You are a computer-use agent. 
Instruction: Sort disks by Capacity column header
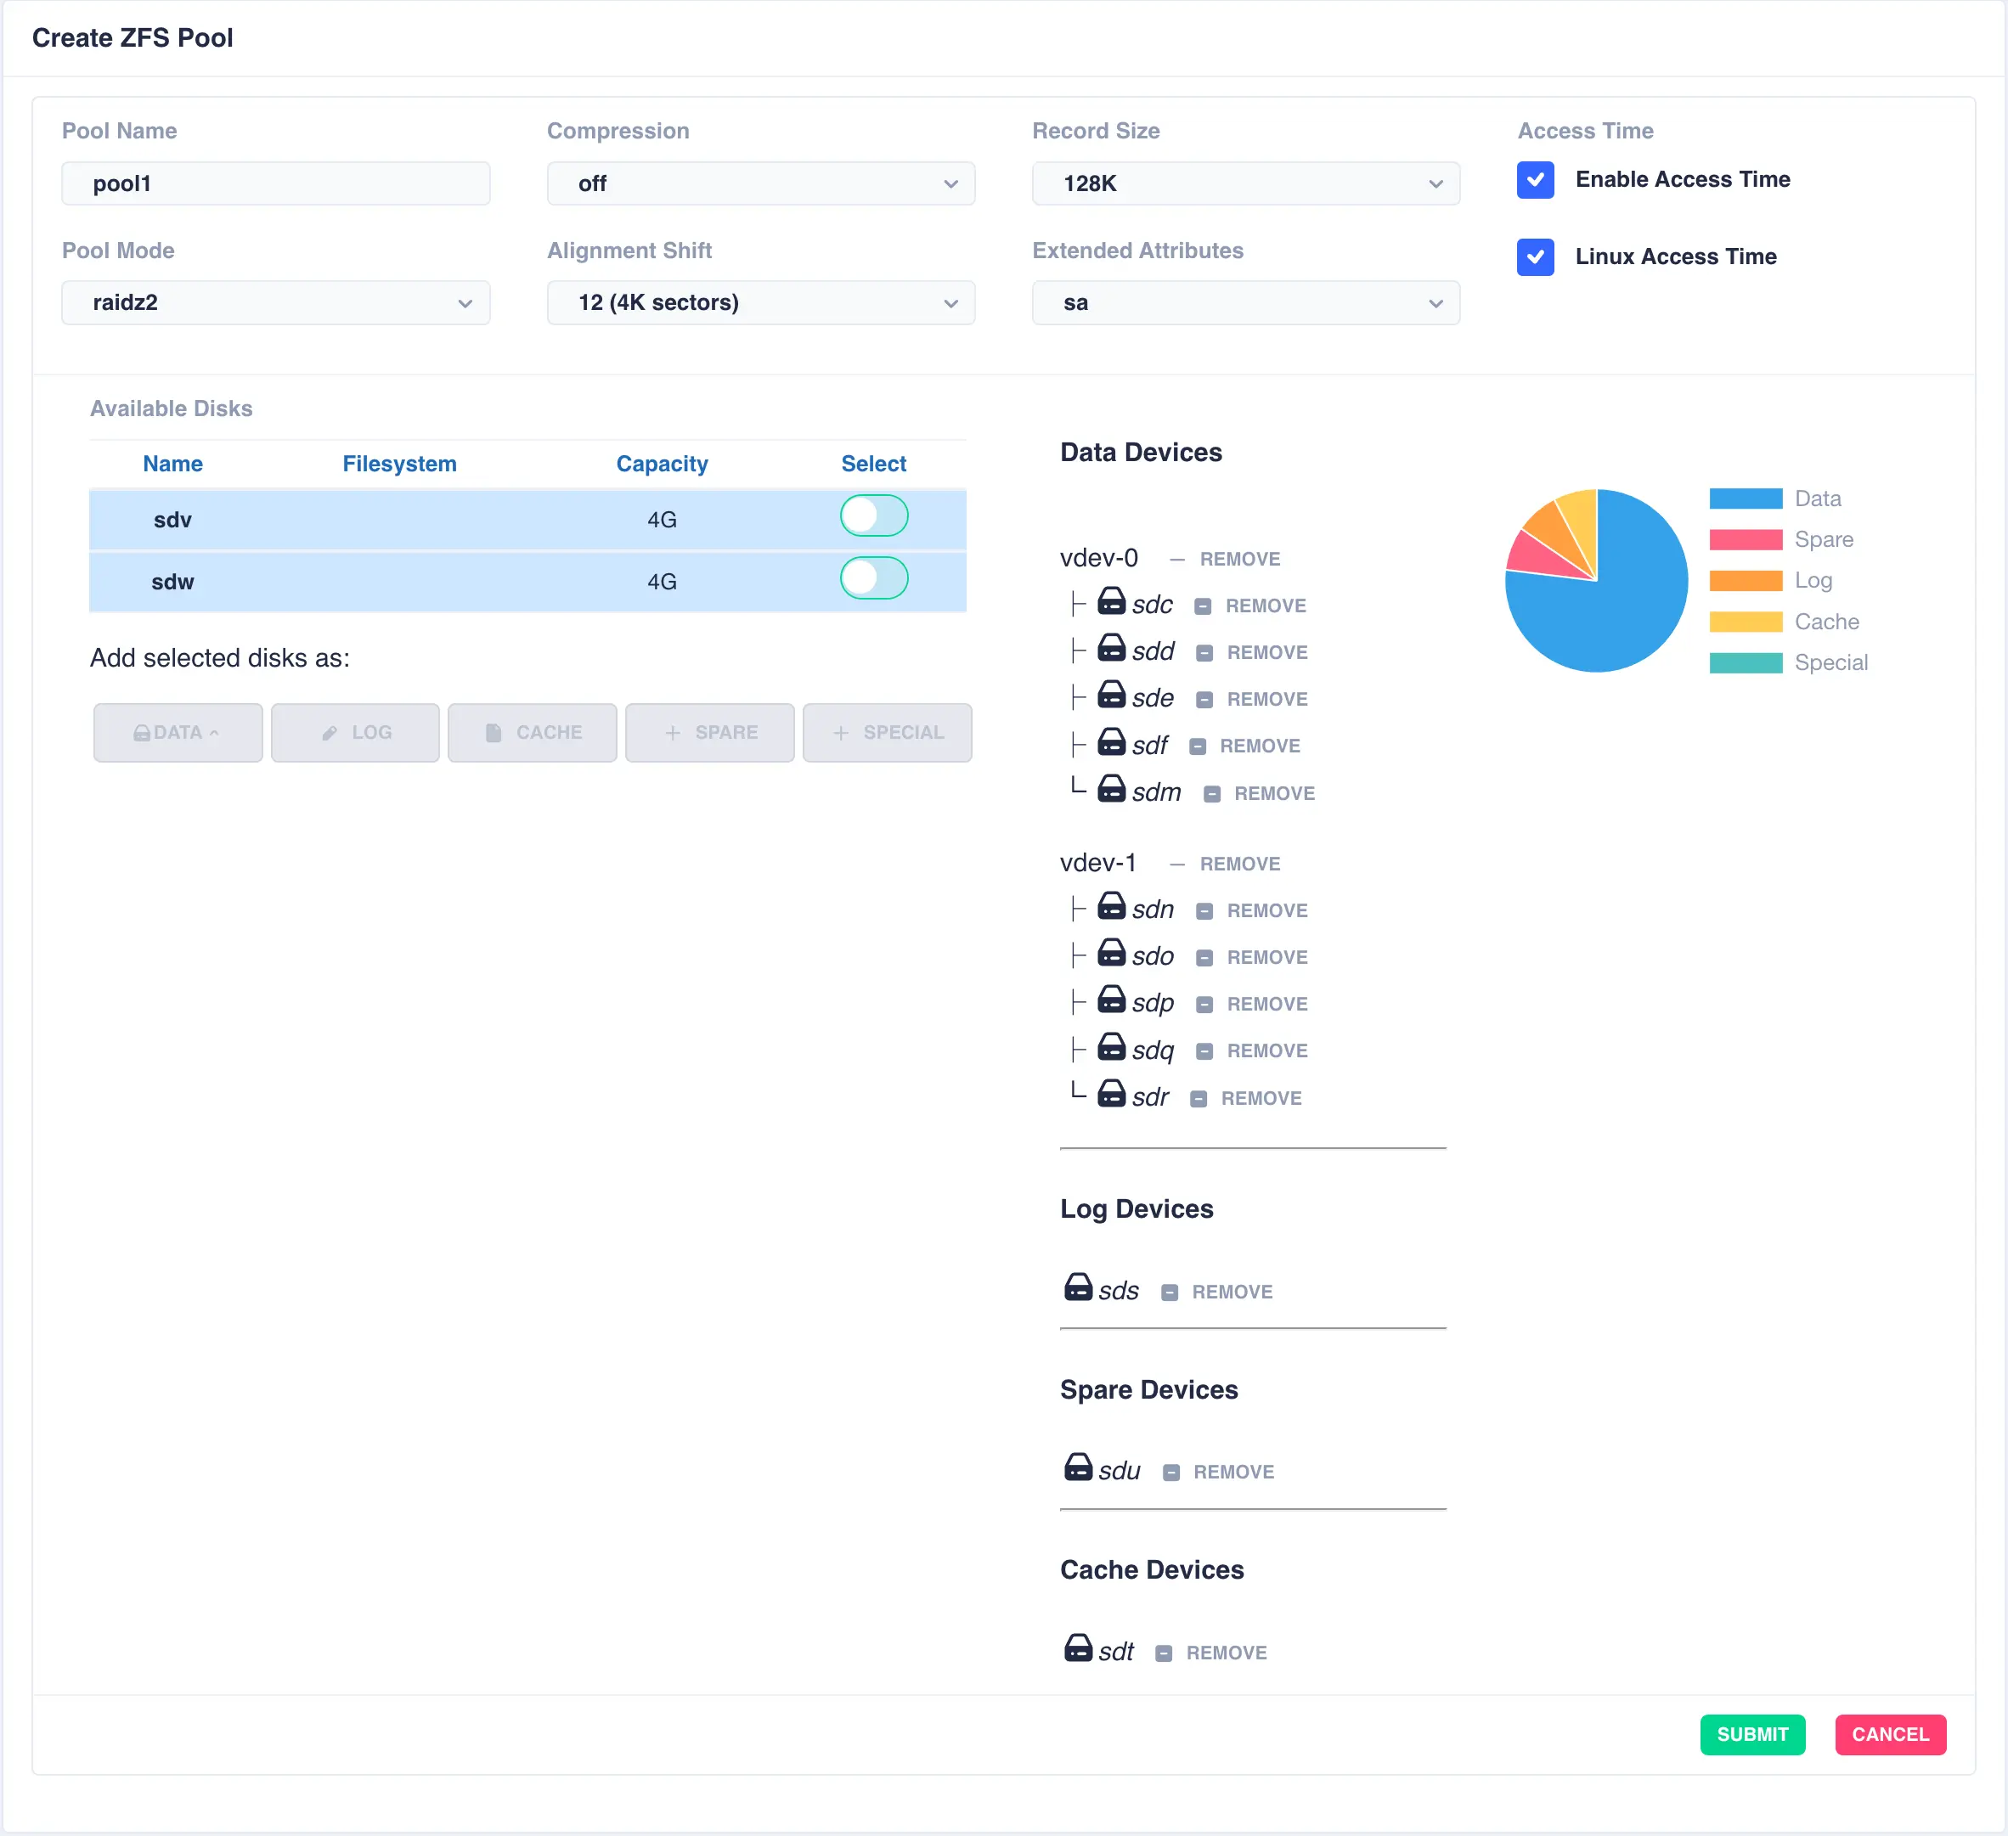[x=662, y=464]
